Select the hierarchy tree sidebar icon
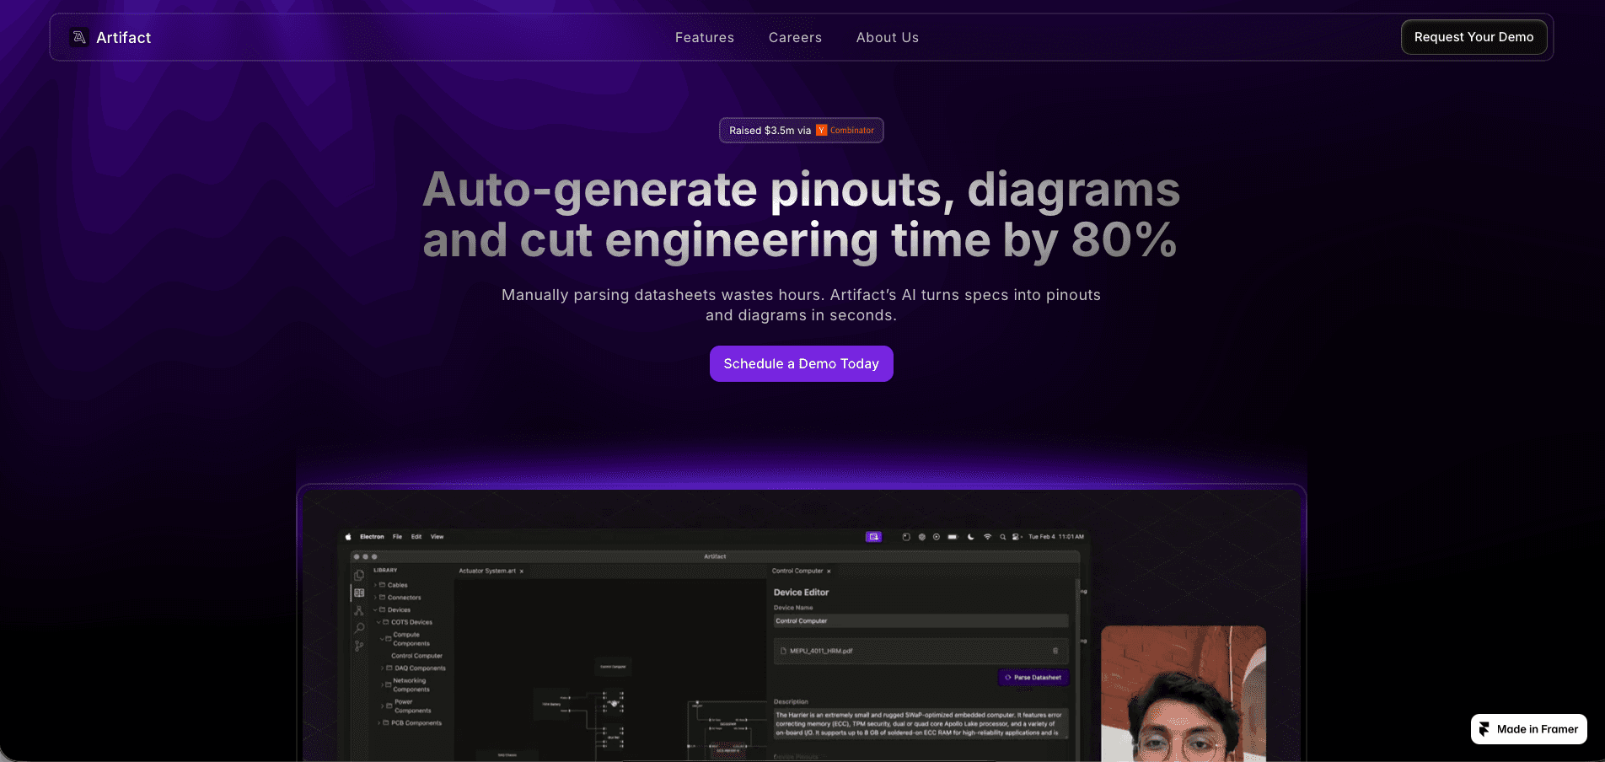 (359, 610)
